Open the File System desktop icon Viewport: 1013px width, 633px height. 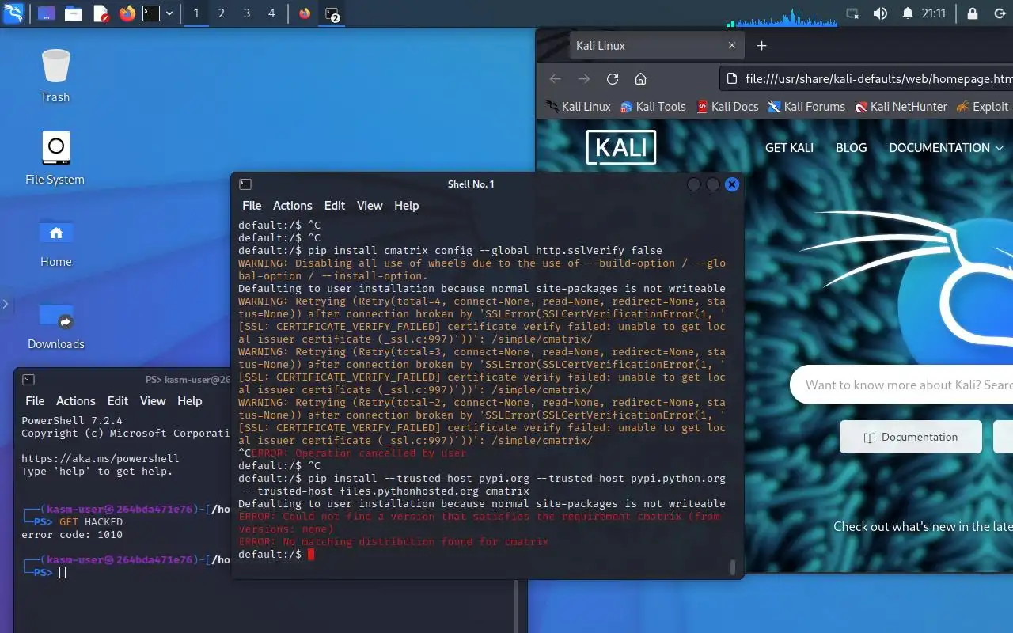tap(55, 158)
